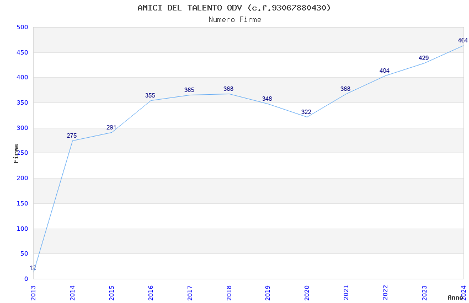The image size is (469, 303).
Task: Click the x-axis year 2019
Action: (268, 293)
